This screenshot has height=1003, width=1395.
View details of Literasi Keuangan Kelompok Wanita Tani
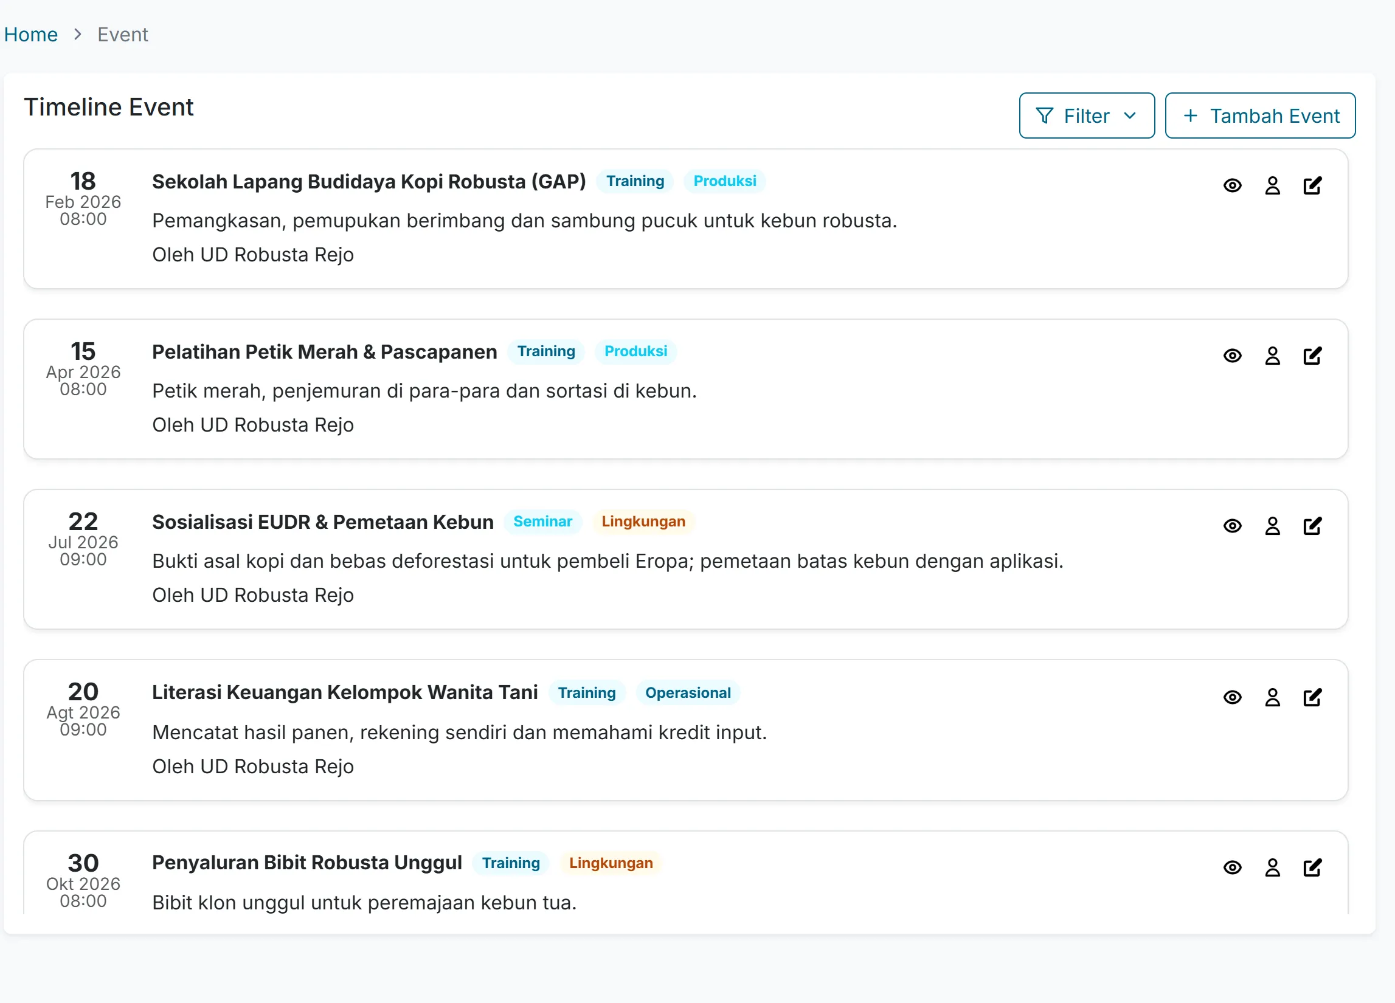tap(1232, 697)
